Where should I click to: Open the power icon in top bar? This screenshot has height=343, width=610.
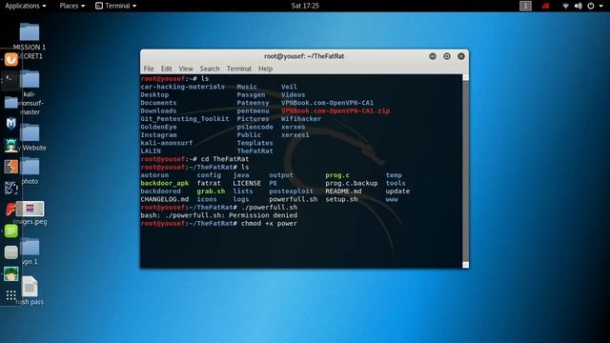pos(591,6)
